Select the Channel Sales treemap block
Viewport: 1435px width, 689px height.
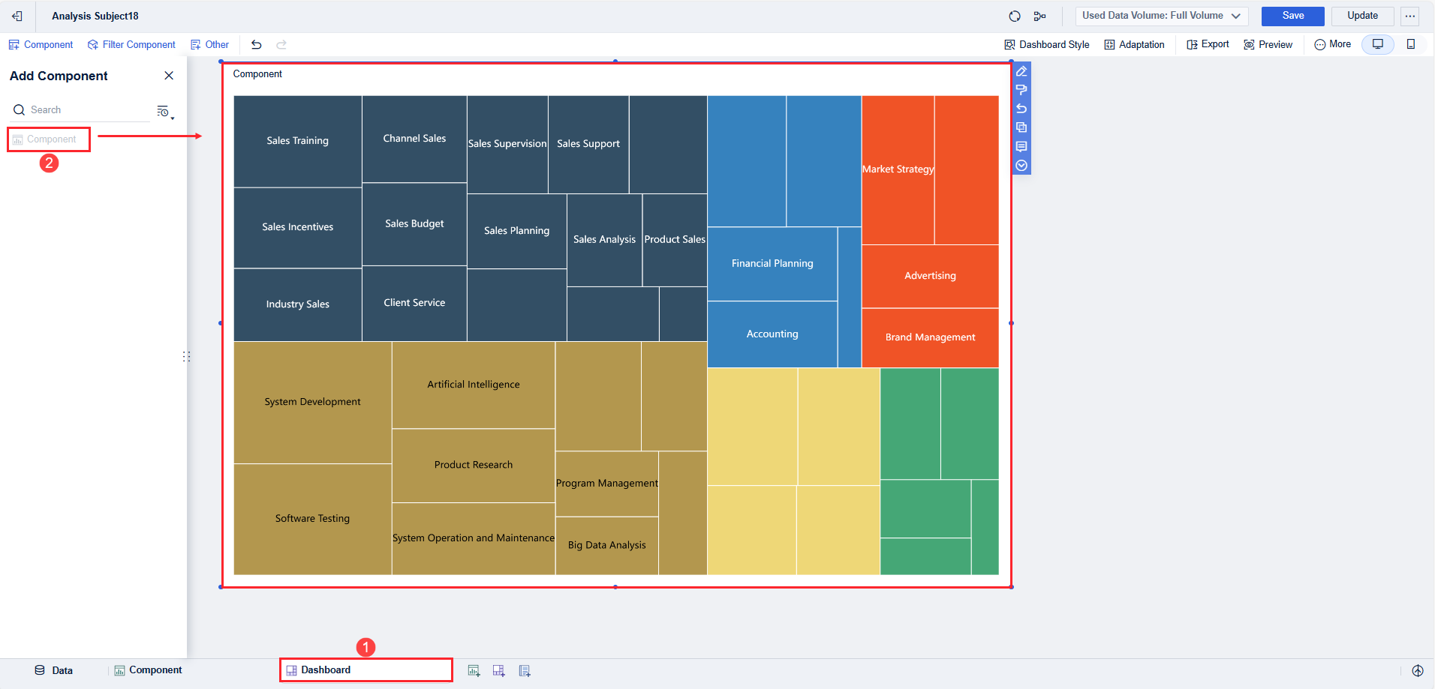414,139
